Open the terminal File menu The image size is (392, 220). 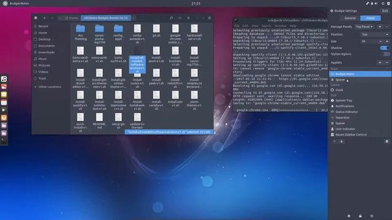pos(237,26)
